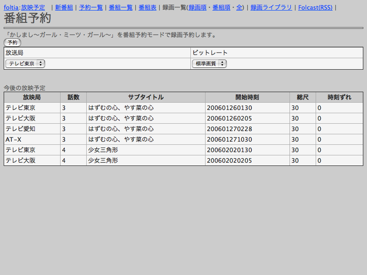367x275 pixels.
Task: Select the テレビ愛知 row cell
Action: tap(20, 129)
